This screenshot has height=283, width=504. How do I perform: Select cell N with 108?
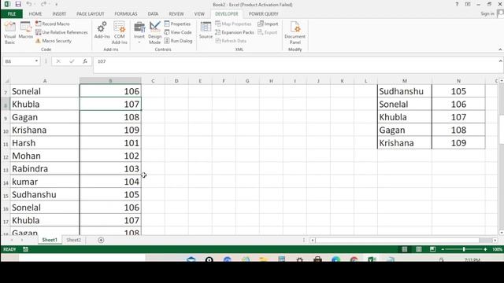(x=458, y=130)
